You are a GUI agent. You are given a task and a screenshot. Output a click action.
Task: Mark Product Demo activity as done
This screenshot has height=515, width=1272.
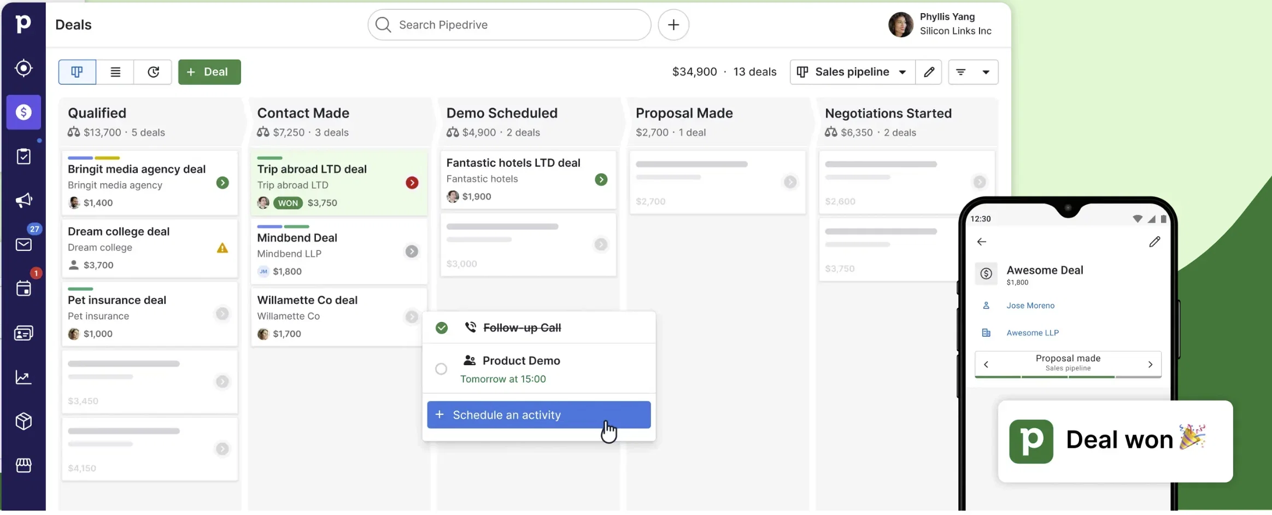441,369
